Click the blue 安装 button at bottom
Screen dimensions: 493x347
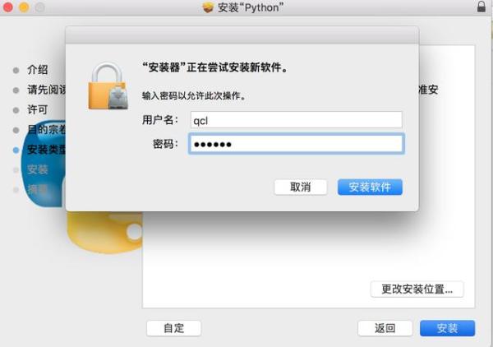click(x=447, y=328)
